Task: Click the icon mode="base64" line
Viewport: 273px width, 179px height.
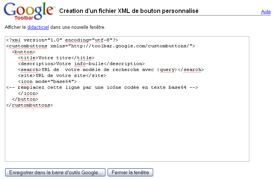Action: tap(47, 81)
